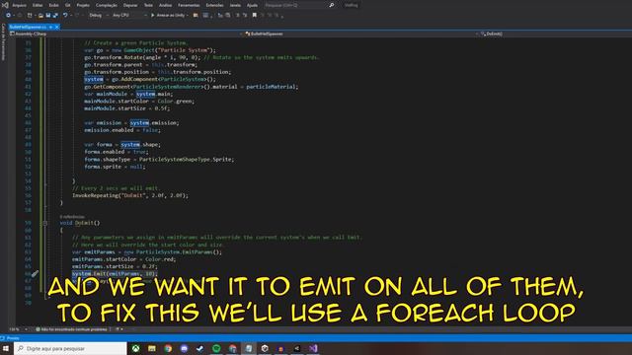This screenshot has width=632, height=355.
Task: Open the Compilação menu
Action: pos(107,5)
